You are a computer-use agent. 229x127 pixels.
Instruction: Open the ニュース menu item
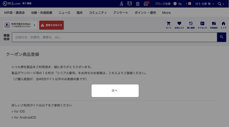point(64,13)
